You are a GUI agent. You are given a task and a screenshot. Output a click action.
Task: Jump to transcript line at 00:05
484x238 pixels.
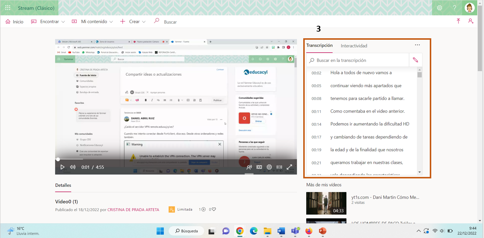coord(317,86)
